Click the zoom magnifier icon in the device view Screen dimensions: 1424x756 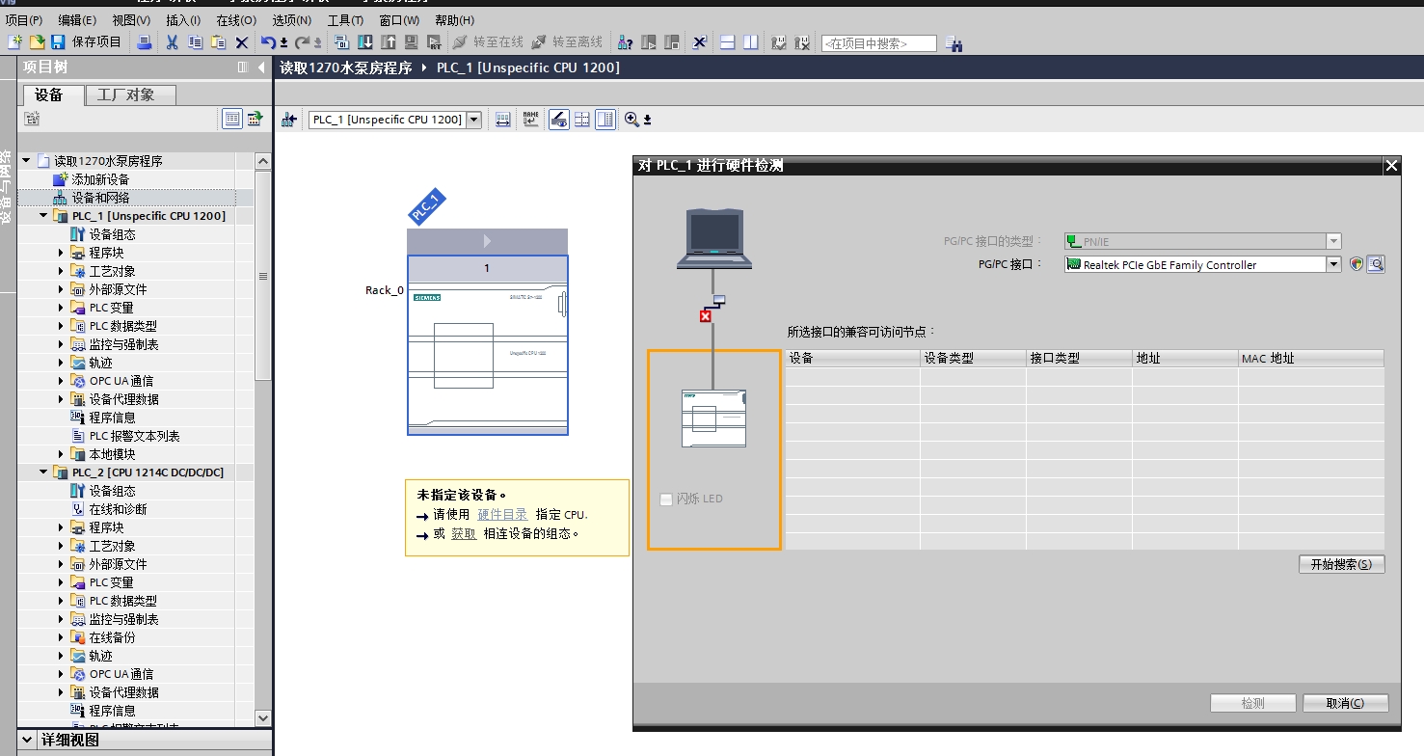coord(631,120)
